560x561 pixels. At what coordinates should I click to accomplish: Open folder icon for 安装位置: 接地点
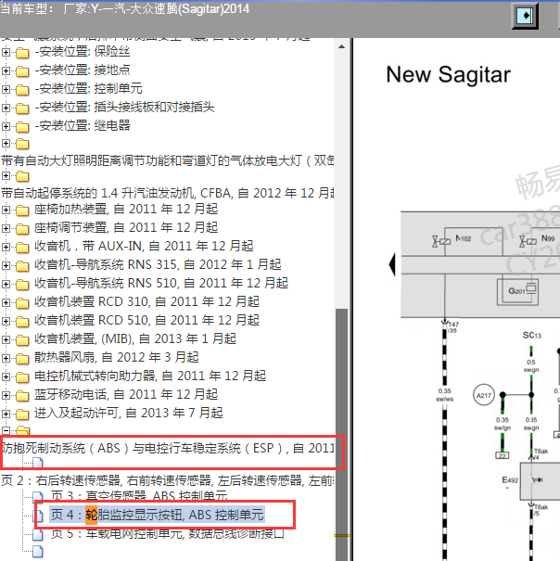click(22, 71)
